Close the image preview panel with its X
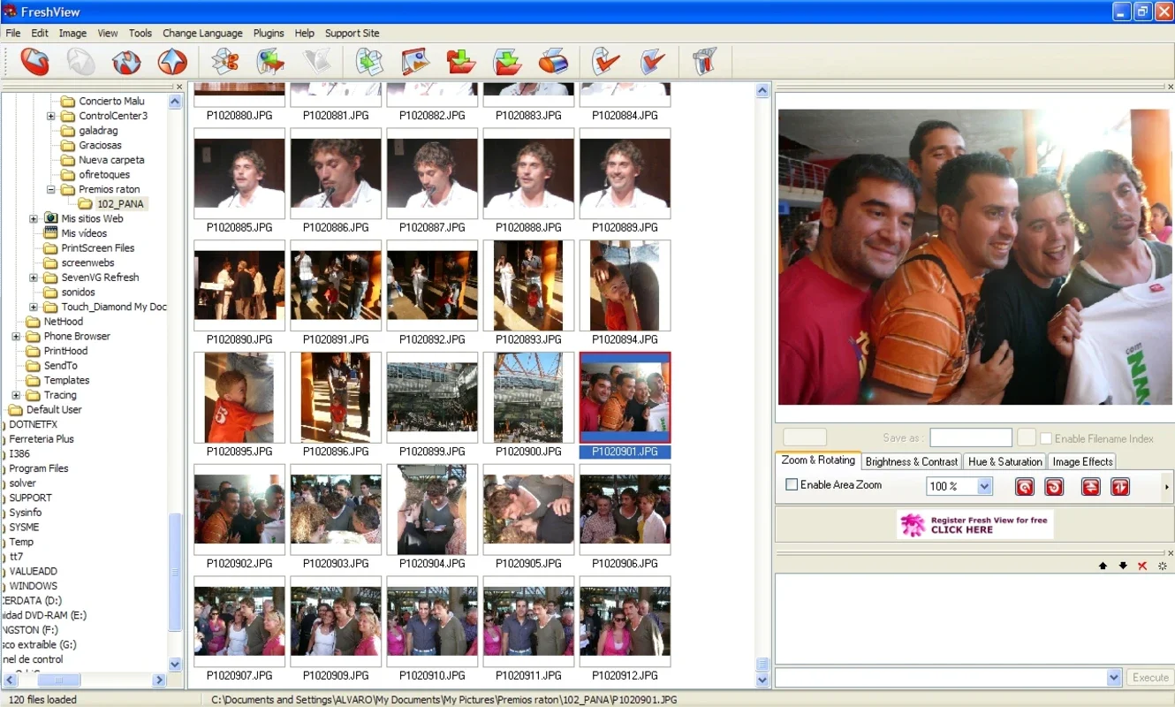This screenshot has width=1175, height=707. click(1171, 87)
